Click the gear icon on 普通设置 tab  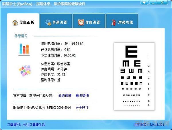pyautogui.click(x=48, y=22)
